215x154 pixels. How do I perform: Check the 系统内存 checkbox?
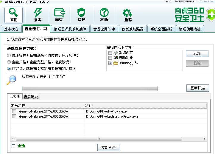pyautogui.click(x=110, y=53)
